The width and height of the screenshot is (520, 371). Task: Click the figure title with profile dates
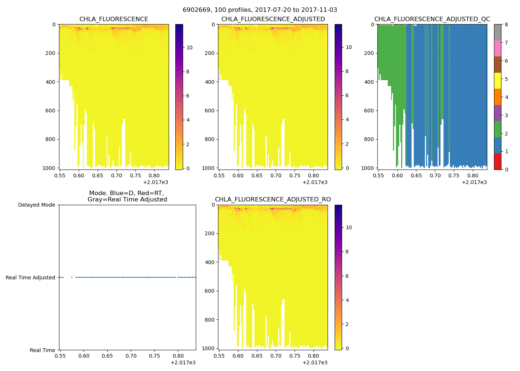(x=260, y=10)
